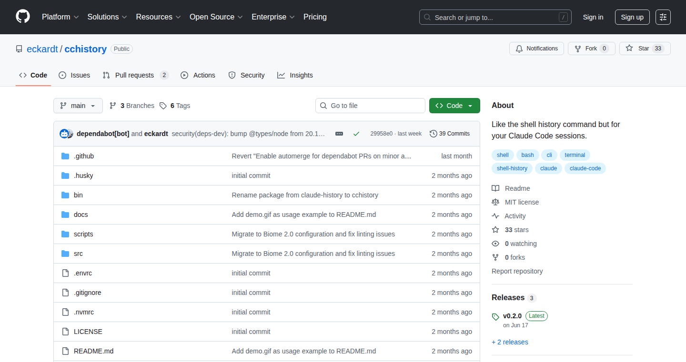Click the MIT license scale icon

coord(495,202)
